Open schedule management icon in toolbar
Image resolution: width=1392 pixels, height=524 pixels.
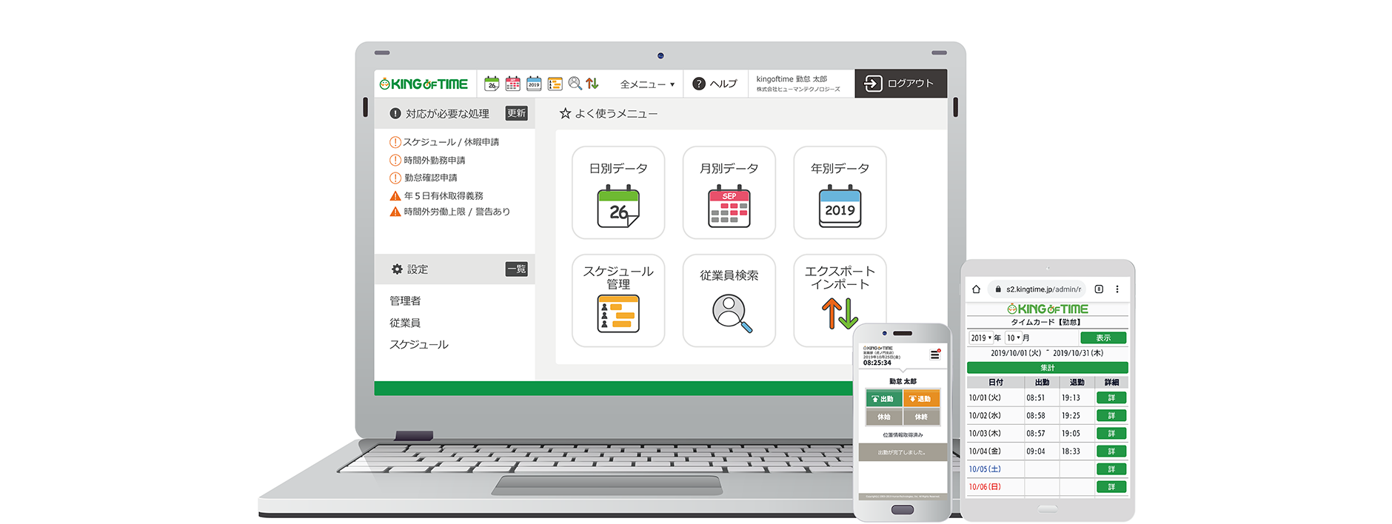pyautogui.click(x=555, y=84)
